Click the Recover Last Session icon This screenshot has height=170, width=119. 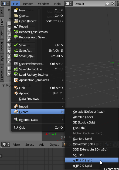16,32
